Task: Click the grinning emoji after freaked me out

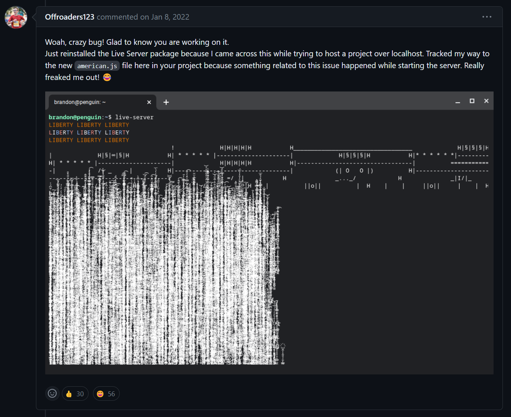Action: point(107,77)
